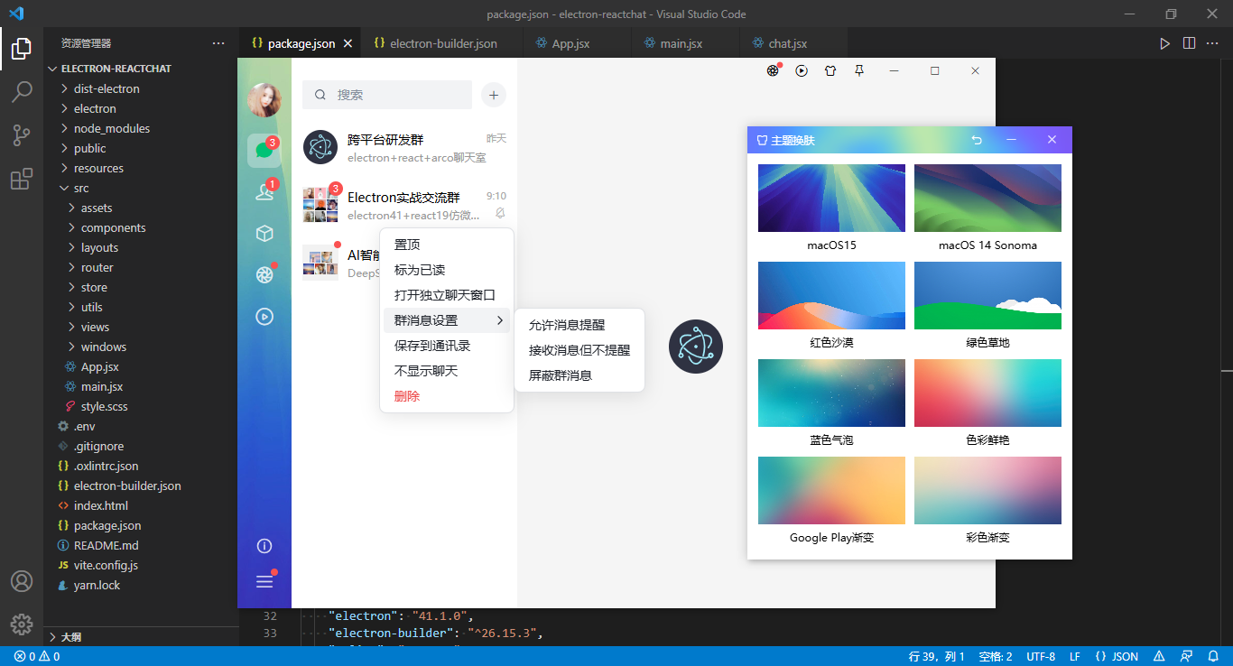Open Explorer panel ellipsis menu
This screenshot has height=666, width=1233.
pyautogui.click(x=218, y=43)
